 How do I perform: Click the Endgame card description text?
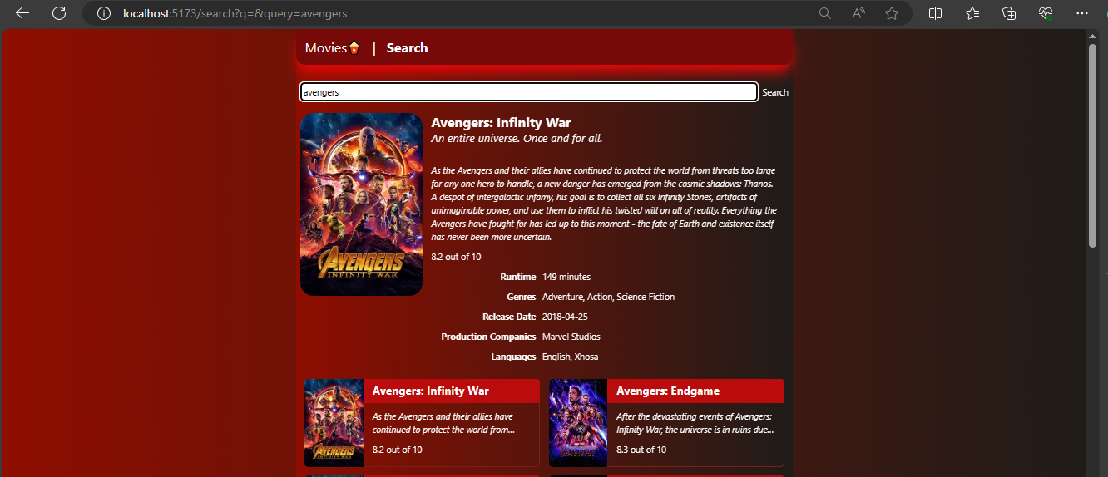click(695, 423)
